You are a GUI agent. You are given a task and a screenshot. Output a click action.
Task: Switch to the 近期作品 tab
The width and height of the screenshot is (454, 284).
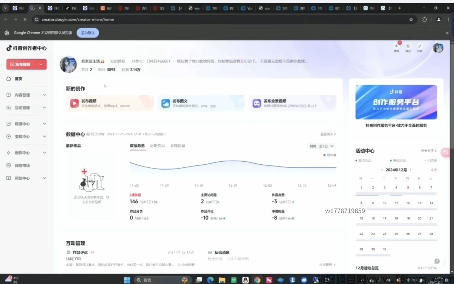tap(157, 146)
